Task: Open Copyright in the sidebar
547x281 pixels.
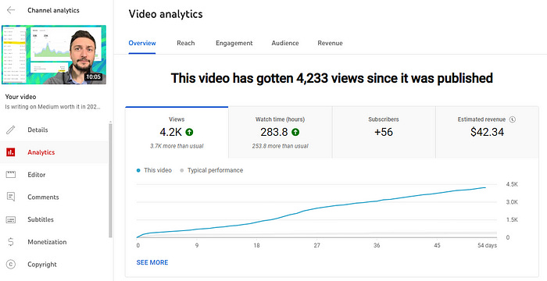Action: (54, 265)
